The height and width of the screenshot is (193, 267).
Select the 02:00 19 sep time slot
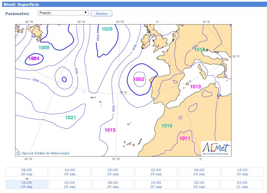[x=156, y=172]
